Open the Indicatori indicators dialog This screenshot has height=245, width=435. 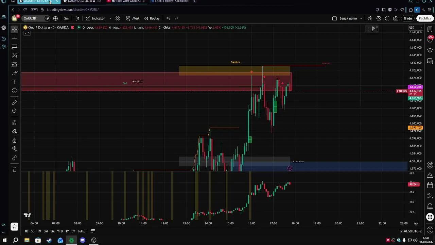coord(95,18)
